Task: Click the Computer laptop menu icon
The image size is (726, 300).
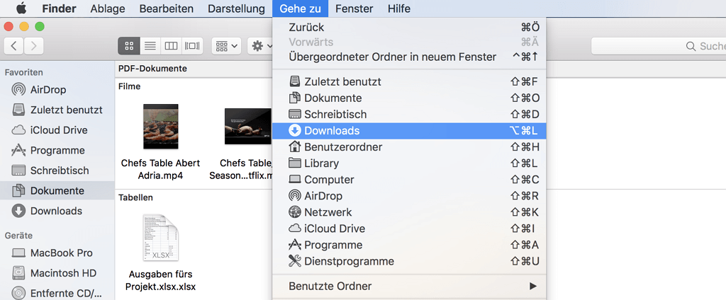Action: click(x=294, y=179)
